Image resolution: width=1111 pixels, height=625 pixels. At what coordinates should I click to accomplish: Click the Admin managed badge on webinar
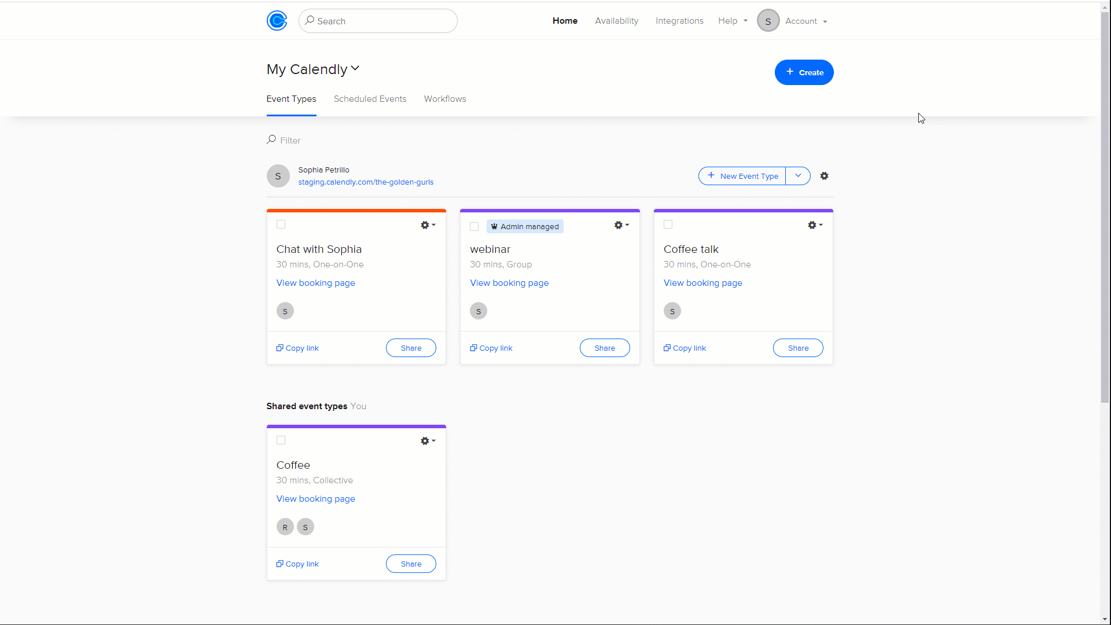click(525, 226)
